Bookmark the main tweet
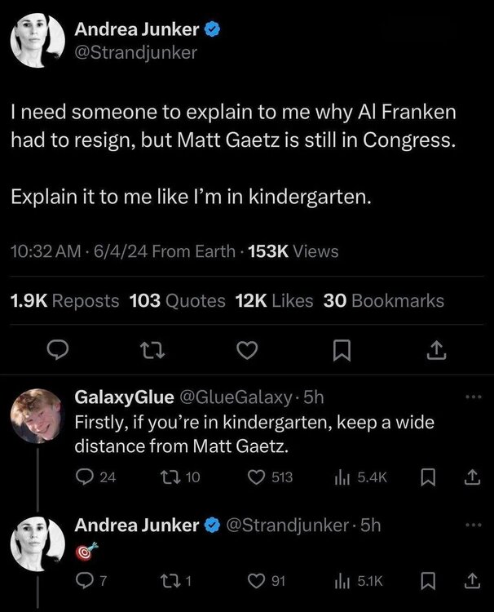This screenshot has height=612, width=494. [x=341, y=350]
